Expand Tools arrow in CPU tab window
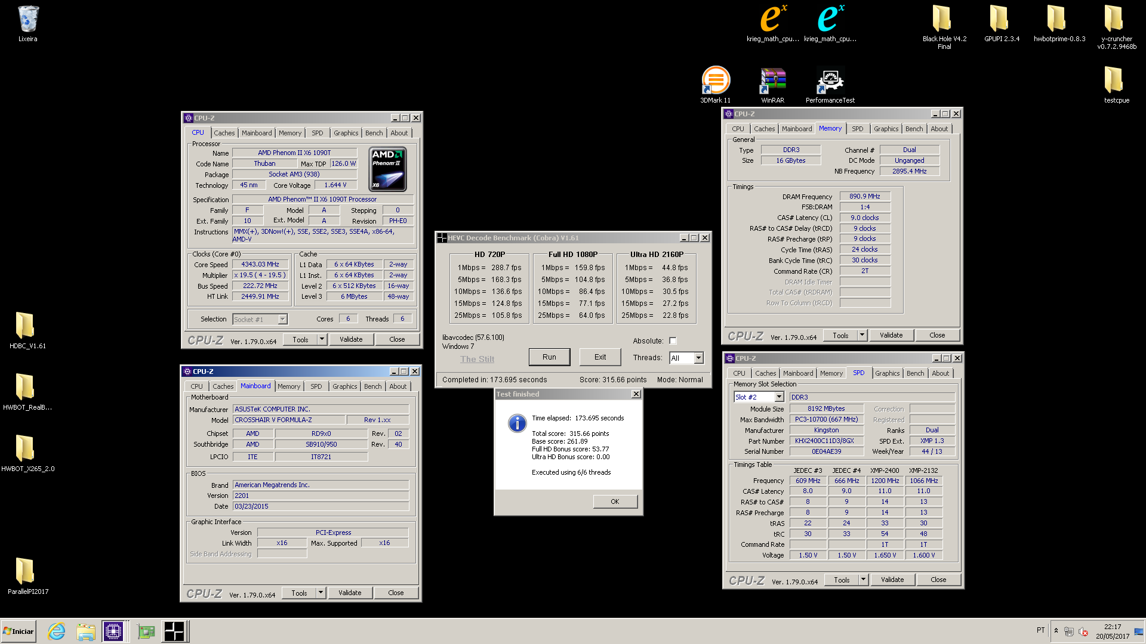The width and height of the screenshot is (1146, 644). coord(322,339)
